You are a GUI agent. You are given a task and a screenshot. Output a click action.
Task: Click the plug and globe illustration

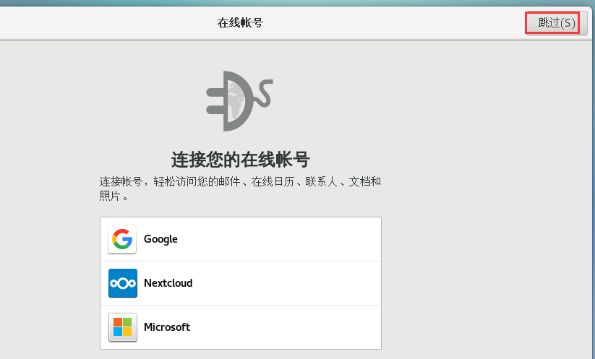click(240, 101)
